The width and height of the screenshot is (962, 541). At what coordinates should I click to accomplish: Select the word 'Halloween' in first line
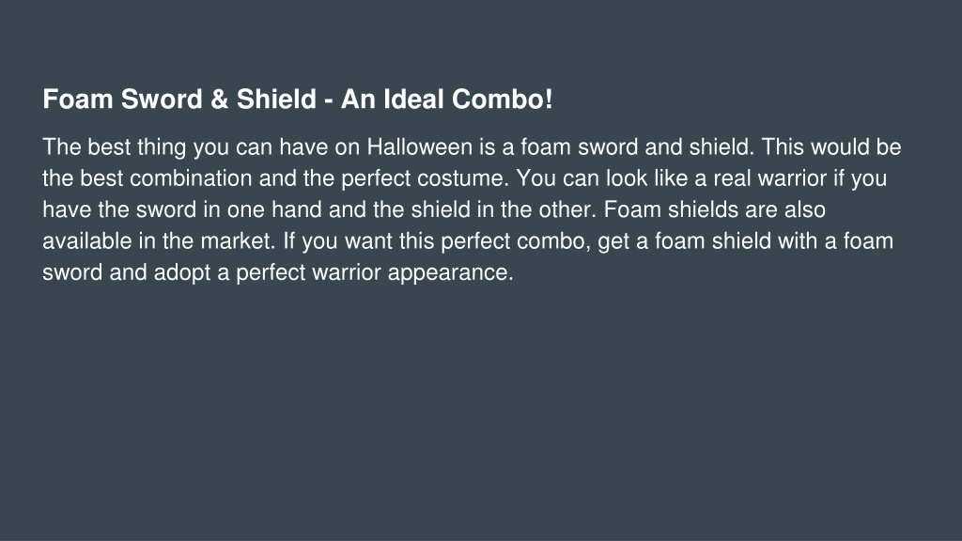[420, 147]
